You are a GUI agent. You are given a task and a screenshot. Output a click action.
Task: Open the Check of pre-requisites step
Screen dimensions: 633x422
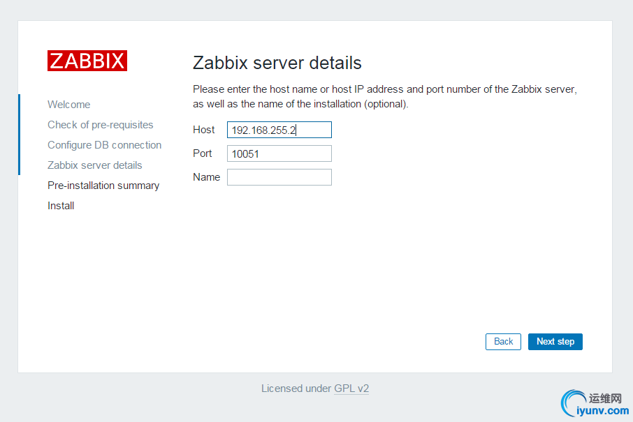[100, 125]
